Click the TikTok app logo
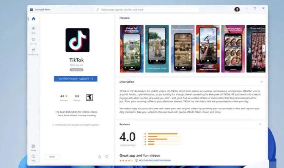 tap(77, 40)
